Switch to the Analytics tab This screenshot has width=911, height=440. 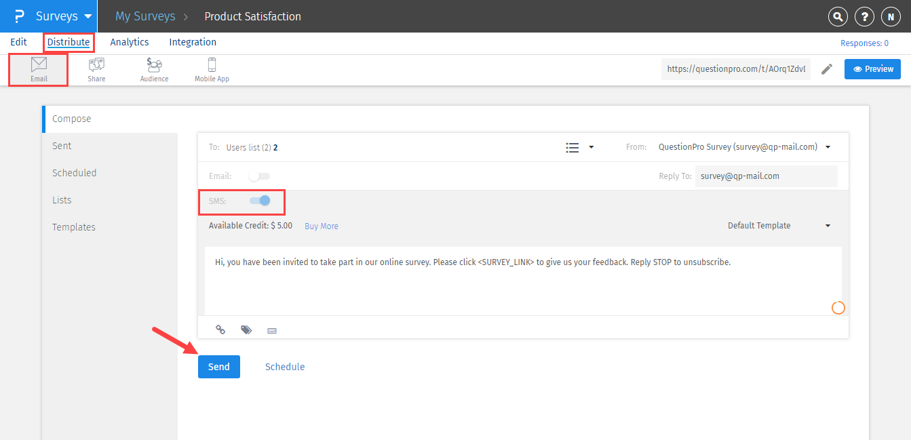pos(130,42)
